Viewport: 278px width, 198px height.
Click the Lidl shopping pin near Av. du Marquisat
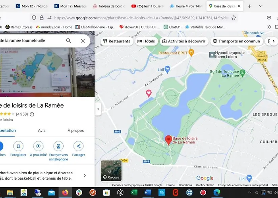pyautogui.click(x=167, y=69)
